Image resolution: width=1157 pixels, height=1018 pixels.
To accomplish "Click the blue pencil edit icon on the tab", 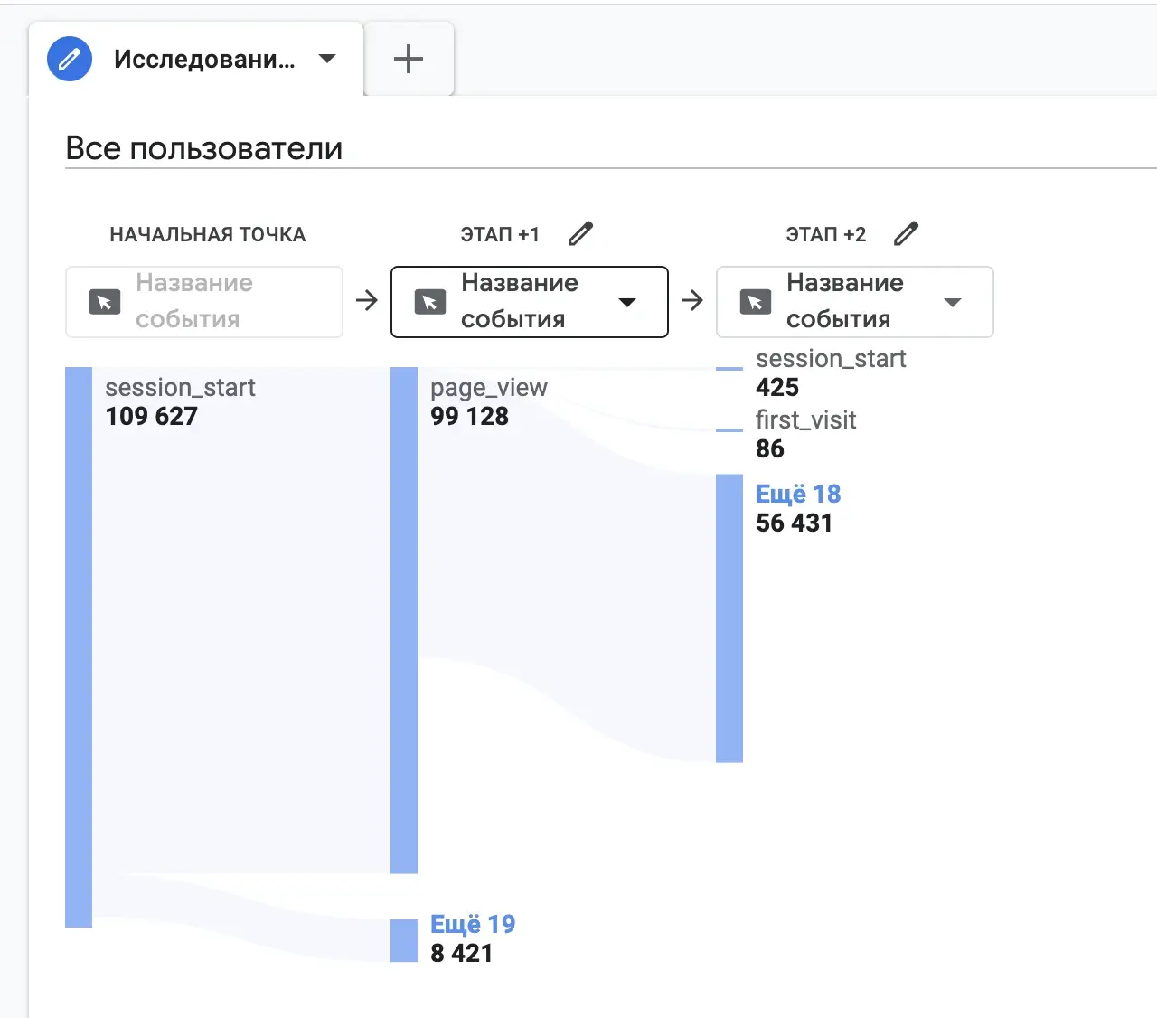I will coord(70,60).
